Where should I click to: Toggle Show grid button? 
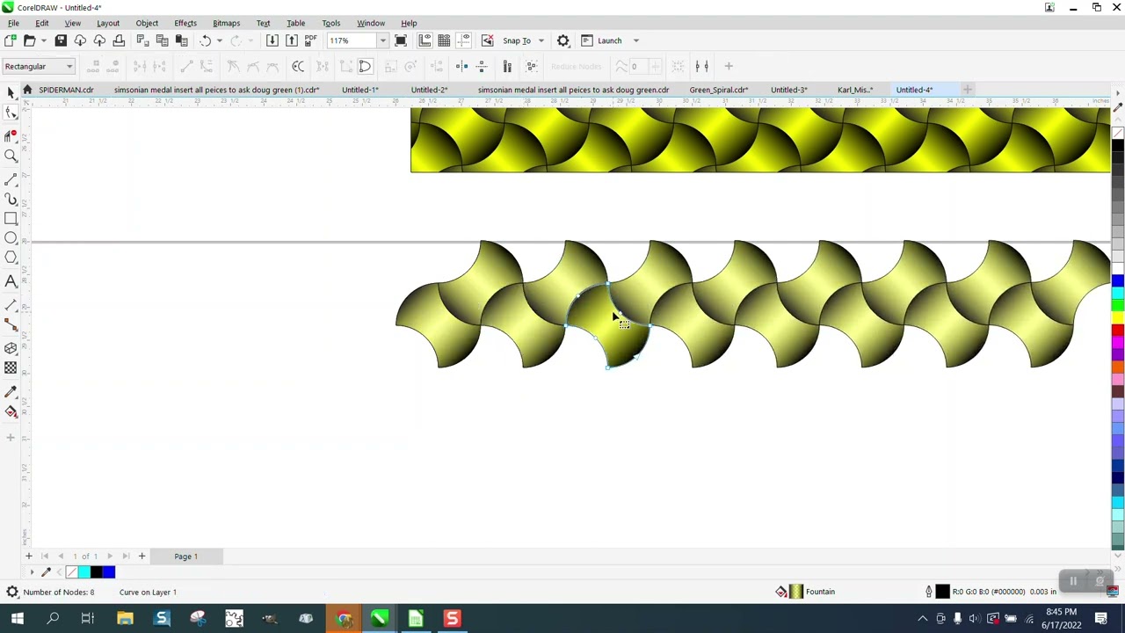(444, 40)
